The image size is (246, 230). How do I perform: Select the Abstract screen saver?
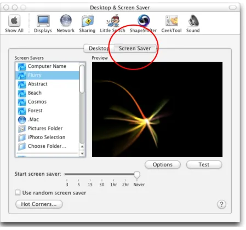(47, 84)
